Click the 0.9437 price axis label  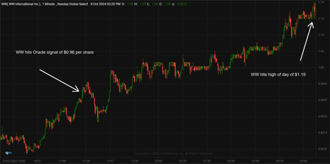coord(322,100)
